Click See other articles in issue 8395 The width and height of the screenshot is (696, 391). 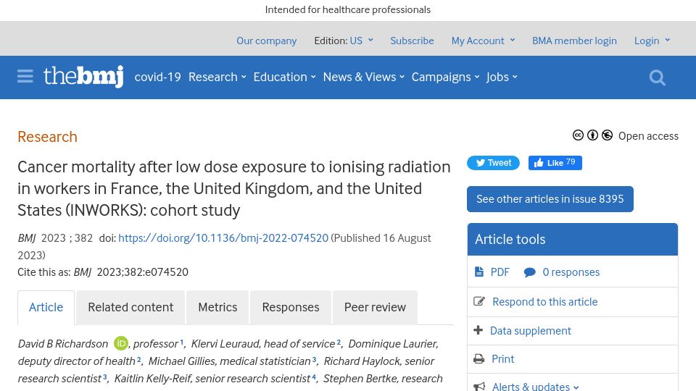point(550,199)
